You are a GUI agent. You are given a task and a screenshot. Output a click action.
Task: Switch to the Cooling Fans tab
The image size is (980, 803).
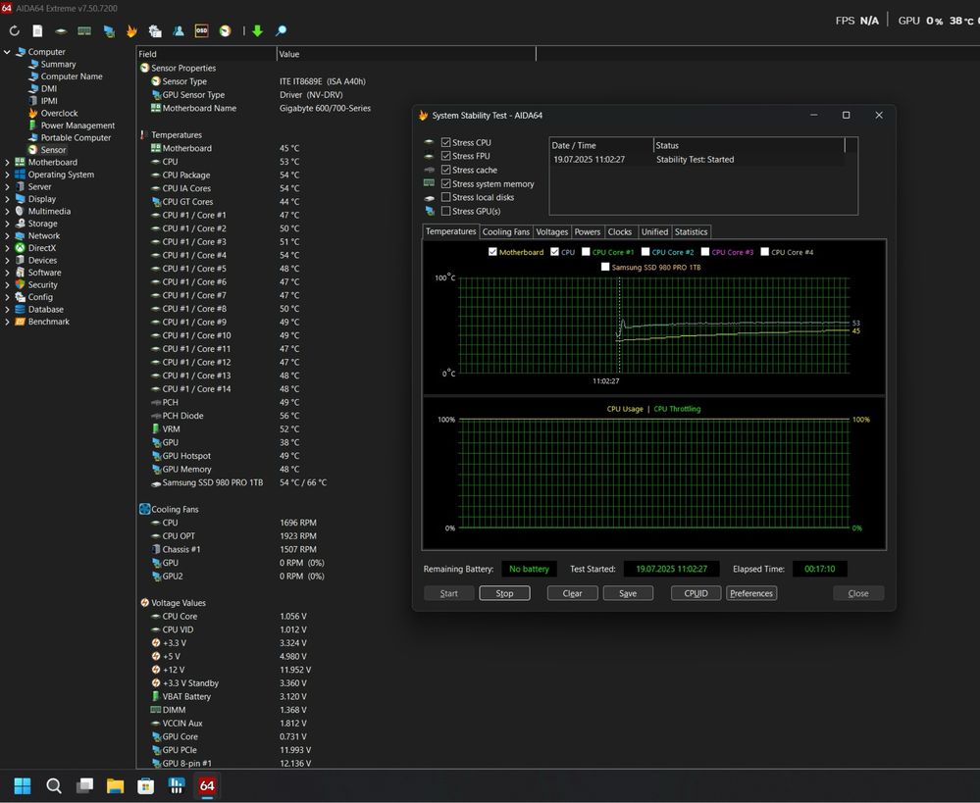coord(505,231)
